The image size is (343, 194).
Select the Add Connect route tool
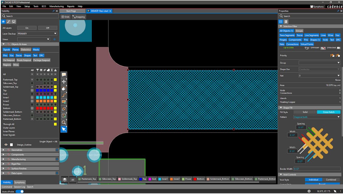pyautogui.click(x=64, y=95)
